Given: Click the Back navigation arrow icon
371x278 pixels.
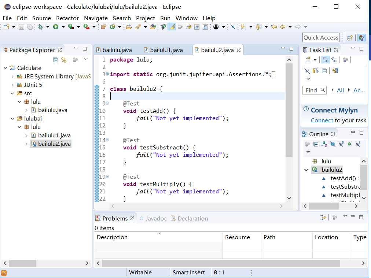Looking at the screenshot, I should (x=283, y=27).
